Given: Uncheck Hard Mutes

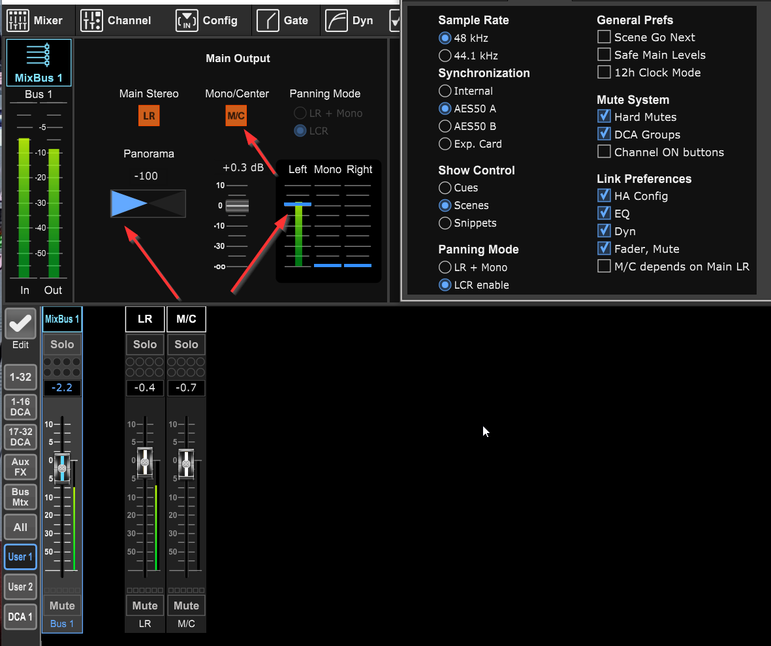Looking at the screenshot, I should (604, 117).
